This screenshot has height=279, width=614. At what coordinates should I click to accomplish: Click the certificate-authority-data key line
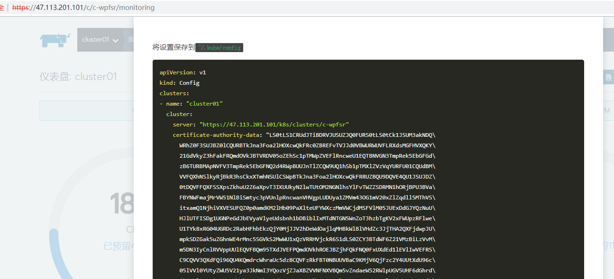coord(304,135)
